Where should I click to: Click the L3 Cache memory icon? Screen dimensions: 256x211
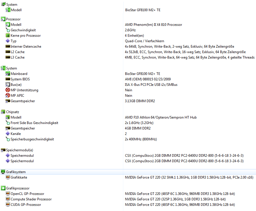point(8,57)
